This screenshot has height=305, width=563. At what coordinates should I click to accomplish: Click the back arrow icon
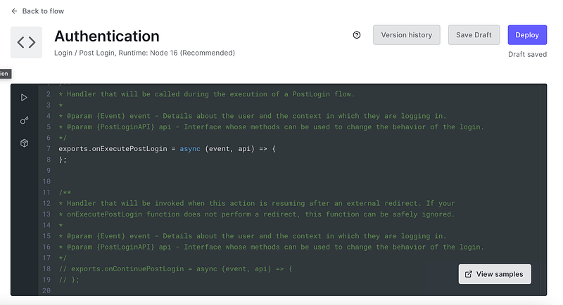pos(14,11)
